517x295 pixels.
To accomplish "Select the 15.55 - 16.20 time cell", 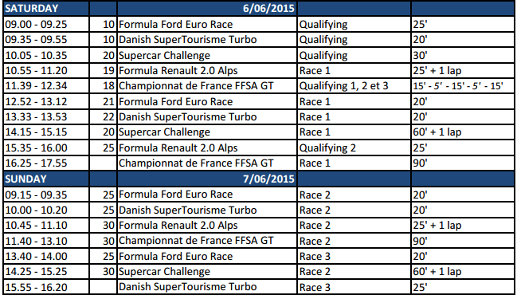I will (x=46, y=287).
